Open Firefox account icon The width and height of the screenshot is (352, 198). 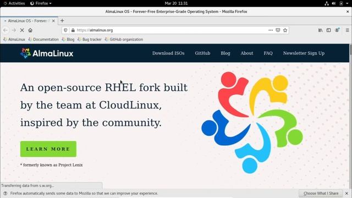tap(337, 30)
